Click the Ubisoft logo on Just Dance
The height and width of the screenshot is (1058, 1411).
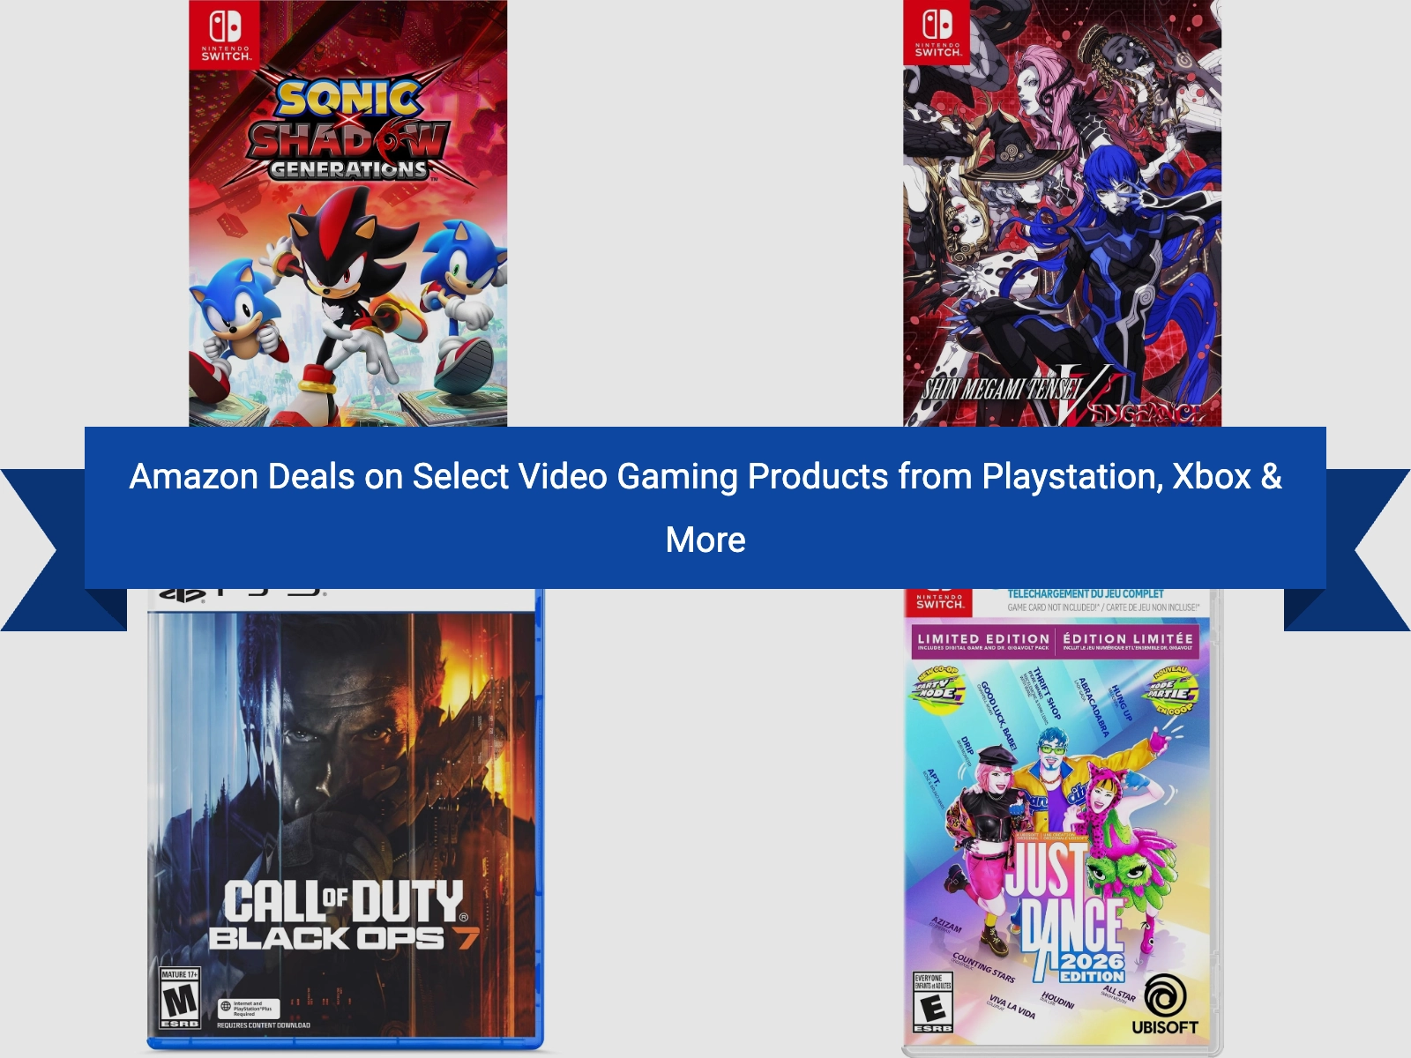click(x=1165, y=1006)
